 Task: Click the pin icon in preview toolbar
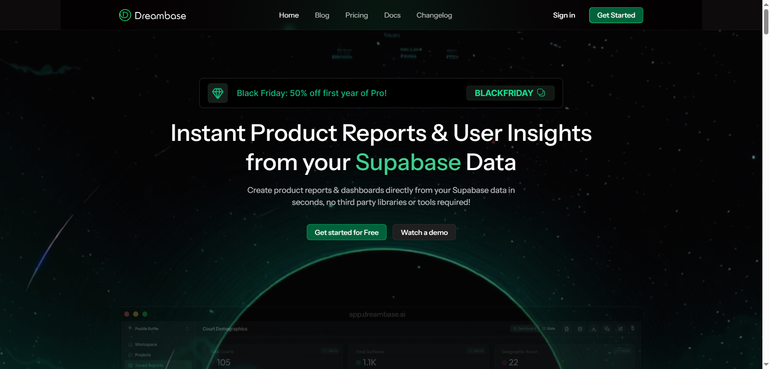click(x=633, y=329)
